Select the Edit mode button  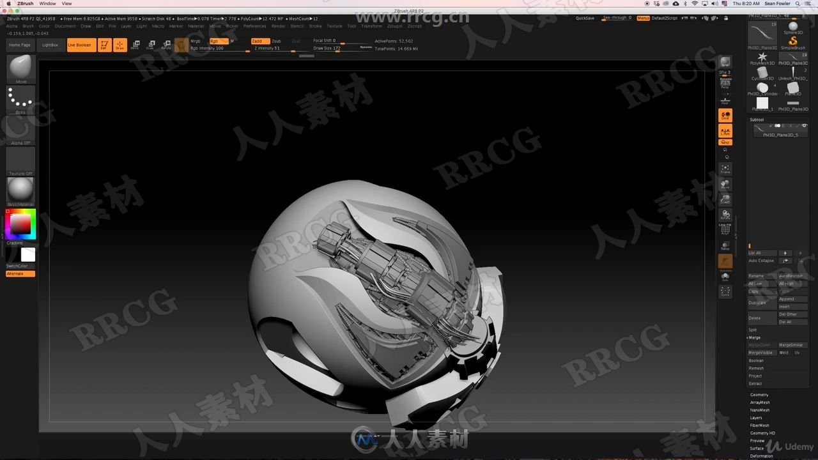pyautogui.click(x=104, y=45)
